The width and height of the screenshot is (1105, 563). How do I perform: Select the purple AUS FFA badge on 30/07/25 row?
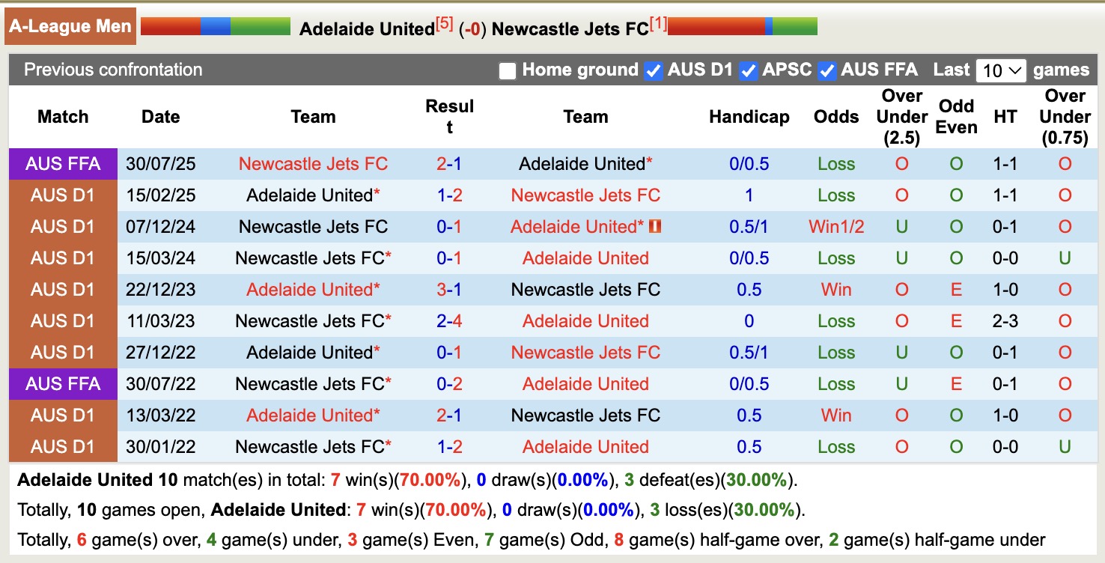pos(63,163)
